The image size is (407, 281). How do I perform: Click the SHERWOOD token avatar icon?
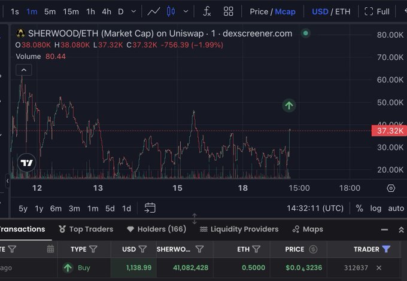click(20, 33)
